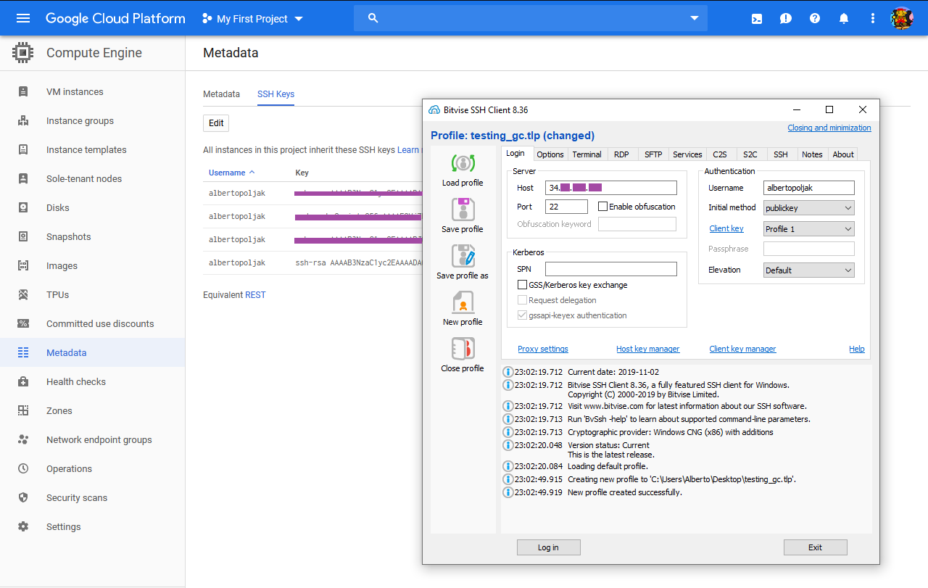
Task: Open Proxy settings link
Action: tap(543, 349)
